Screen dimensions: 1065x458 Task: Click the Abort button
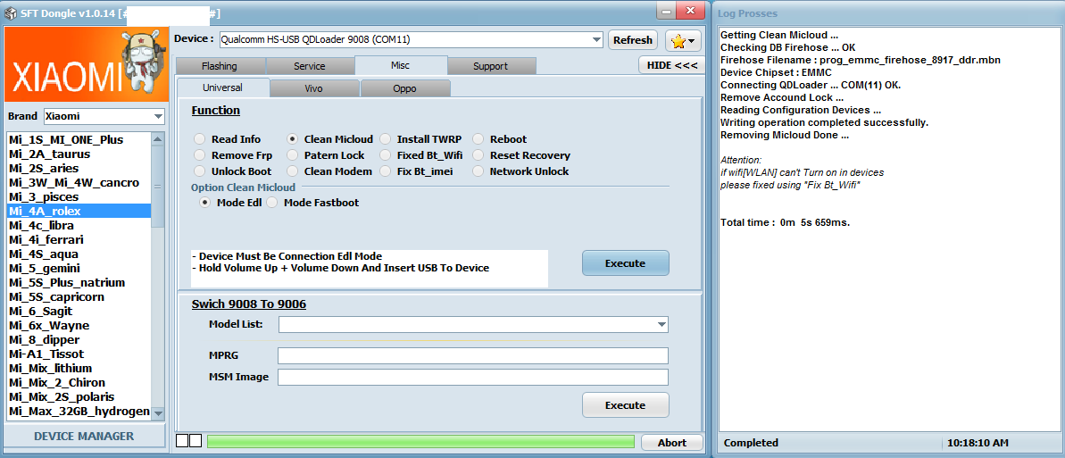pos(672,442)
